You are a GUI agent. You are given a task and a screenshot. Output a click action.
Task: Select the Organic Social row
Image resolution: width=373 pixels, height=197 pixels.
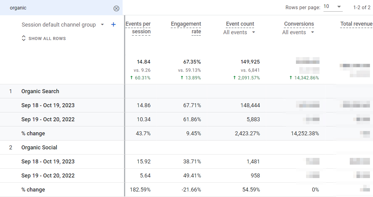point(39,148)
